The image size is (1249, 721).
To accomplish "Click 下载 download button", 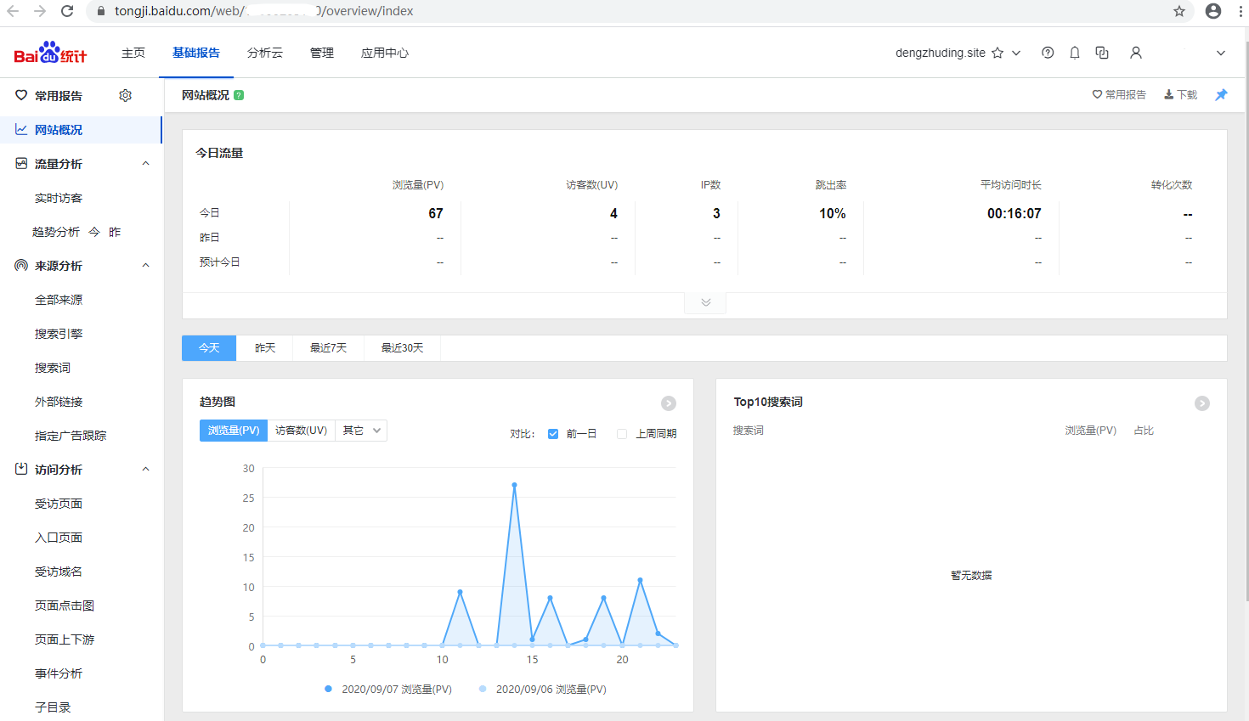I will [x=1181, y=95].
